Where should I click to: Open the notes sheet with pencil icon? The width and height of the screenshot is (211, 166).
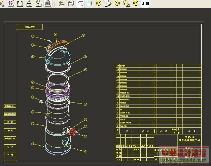[x=108, y=4]
